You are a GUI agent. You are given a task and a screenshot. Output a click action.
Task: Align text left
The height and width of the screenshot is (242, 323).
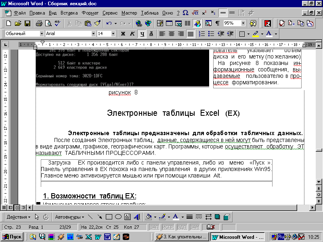click(162, 33)
